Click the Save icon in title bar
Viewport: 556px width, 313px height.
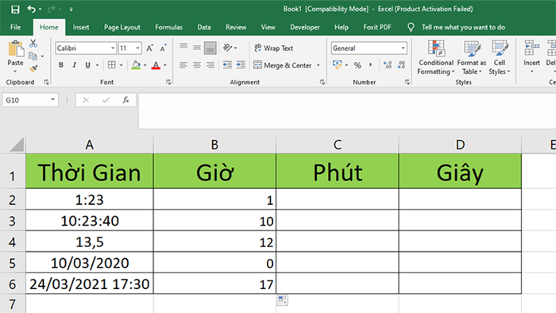tap(15, 10)
